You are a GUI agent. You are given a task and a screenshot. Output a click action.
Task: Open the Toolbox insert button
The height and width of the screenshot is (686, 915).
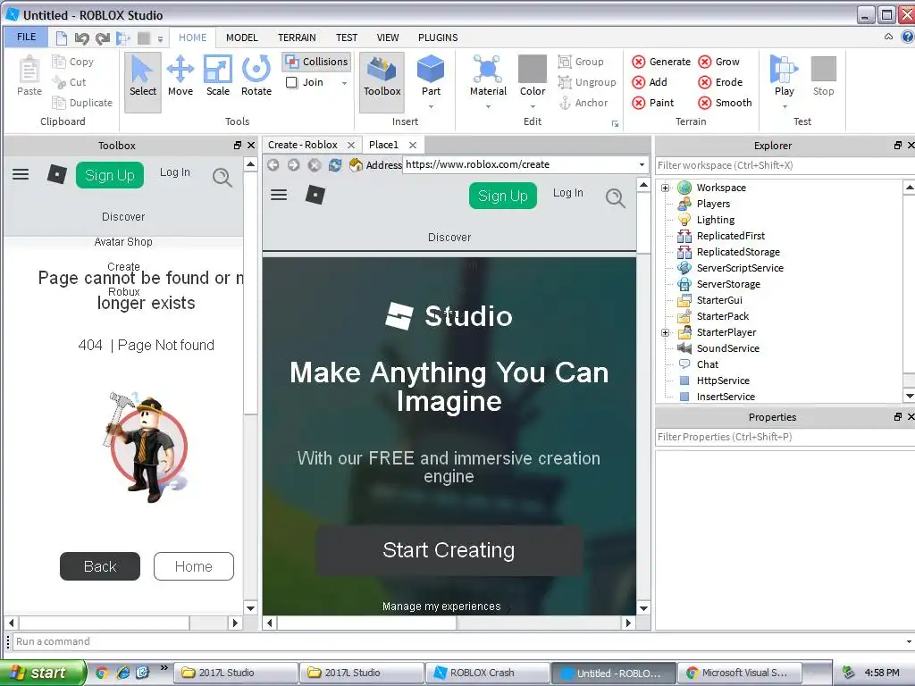coord(382,81)
